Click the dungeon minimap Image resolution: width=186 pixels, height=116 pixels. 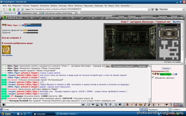pos(169,50)
